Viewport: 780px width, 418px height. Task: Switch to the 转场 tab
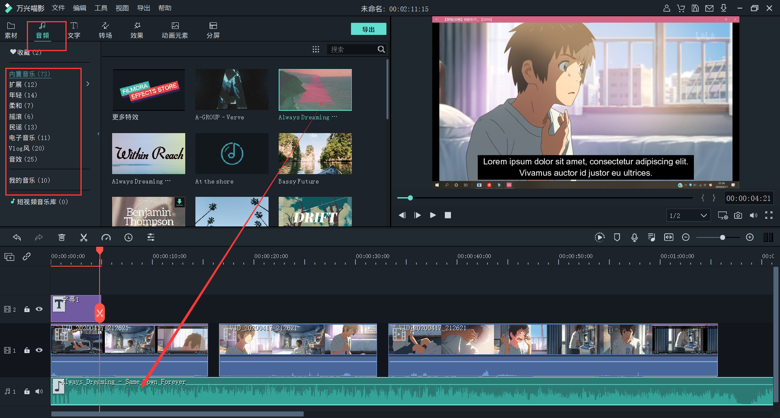coord(105,30)
